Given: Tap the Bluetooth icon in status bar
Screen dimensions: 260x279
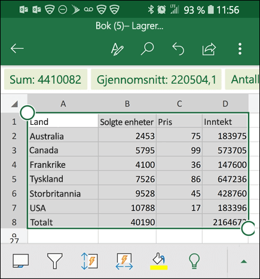Looking at the screenshot, I should click(151, 10).
